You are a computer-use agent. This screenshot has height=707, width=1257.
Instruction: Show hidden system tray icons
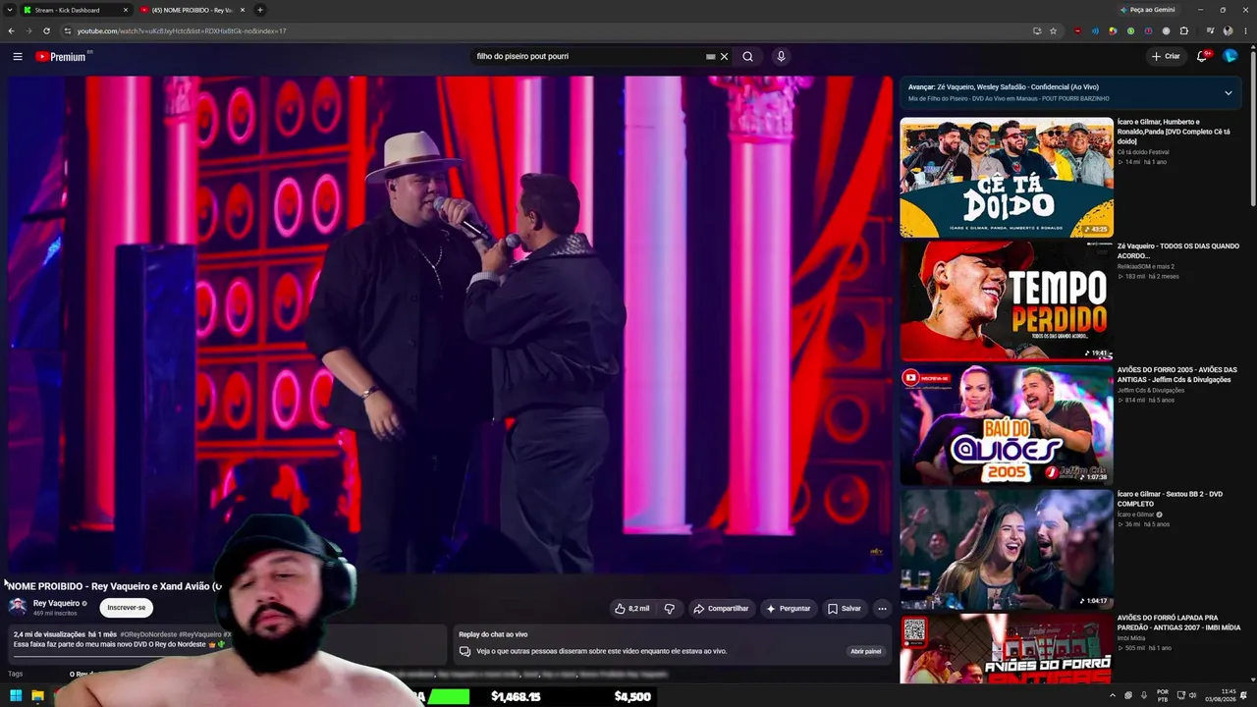1113,696
